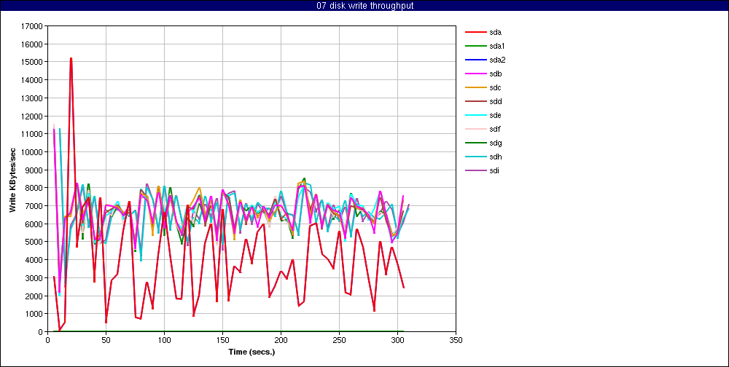Click the 1000 y-axis tick label

[x=36, y=314]
